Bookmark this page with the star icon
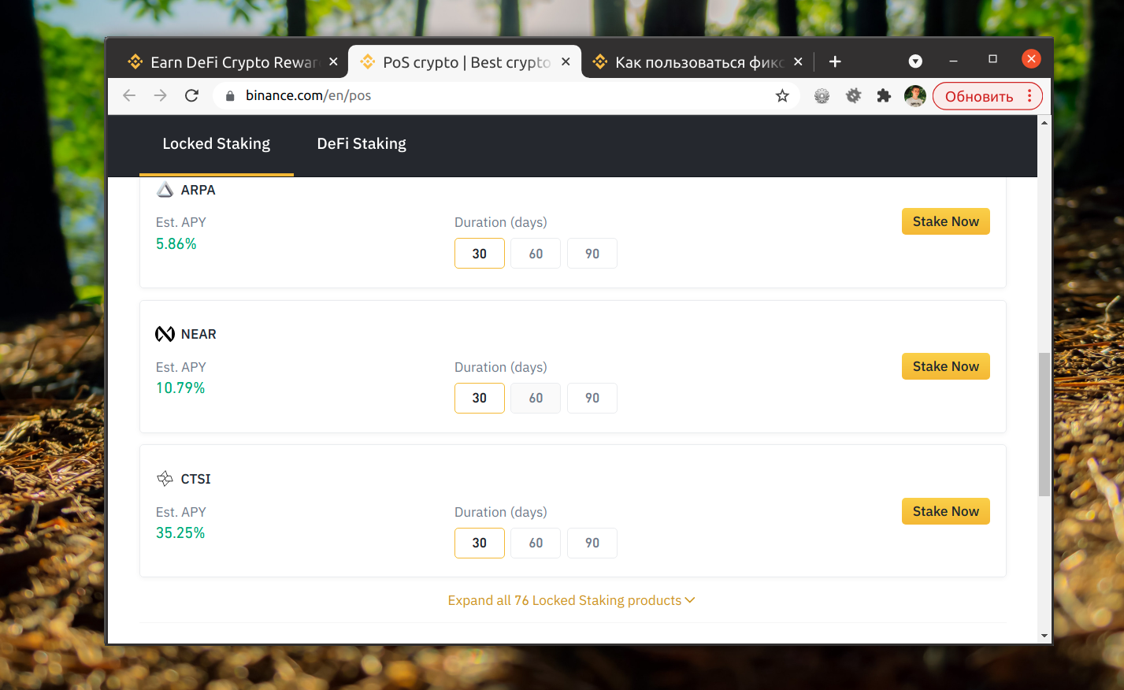This screenshot has width=1124, height=690. 782,96
